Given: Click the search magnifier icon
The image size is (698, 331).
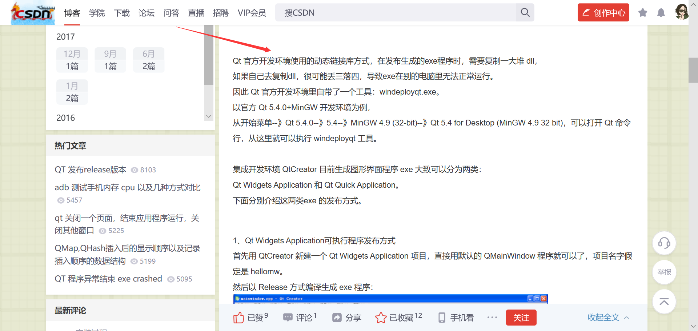Looking at the screenshot, I should pos(525,12).
